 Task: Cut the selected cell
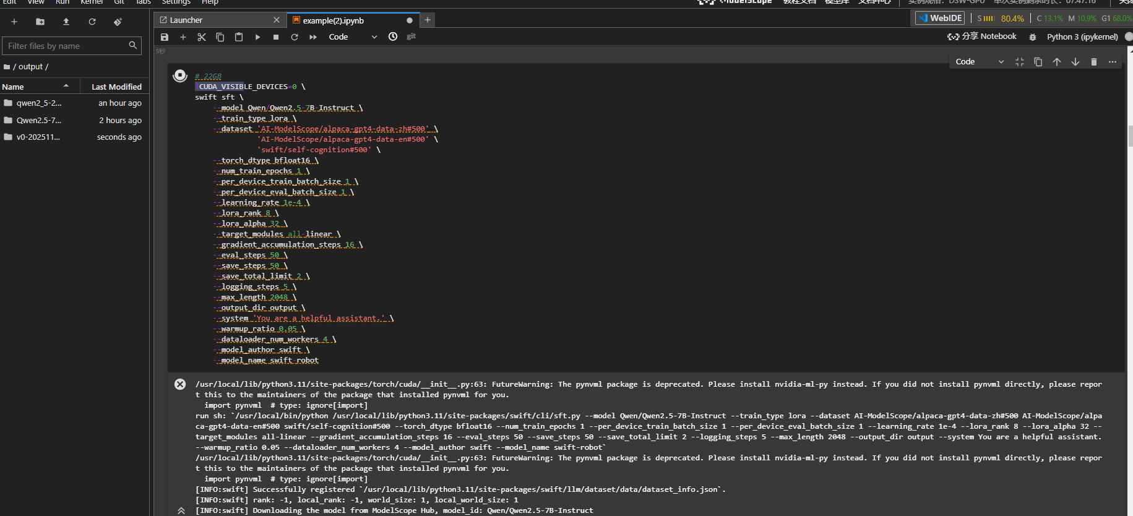click(x=202, y=37)
